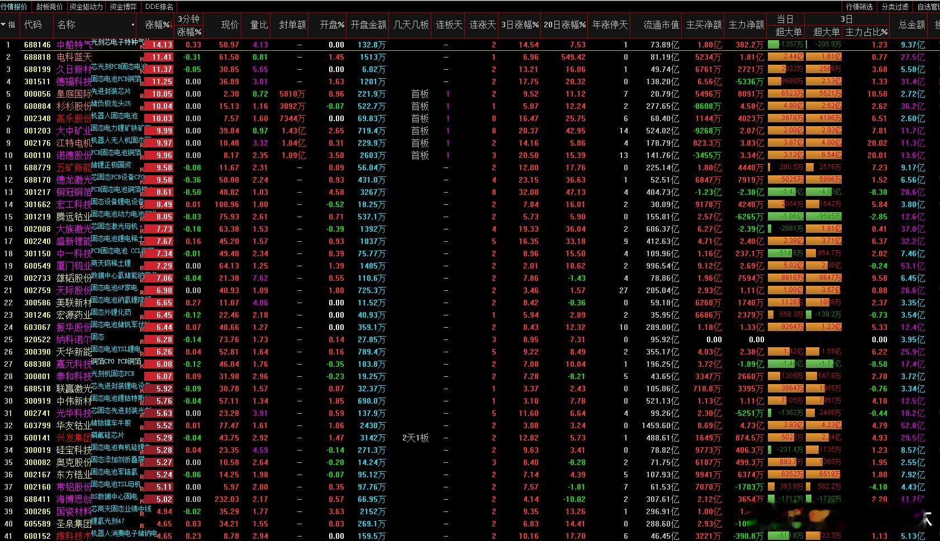This screenshot has width=940, height=541.
Task: Click stock code 920522
Action: point(37,339)
